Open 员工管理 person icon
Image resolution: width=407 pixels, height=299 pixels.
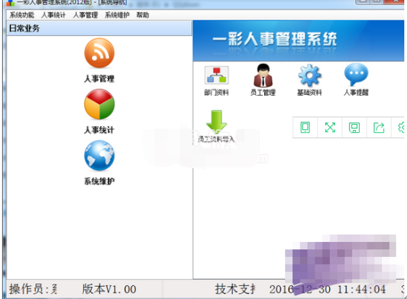[263, 75]
